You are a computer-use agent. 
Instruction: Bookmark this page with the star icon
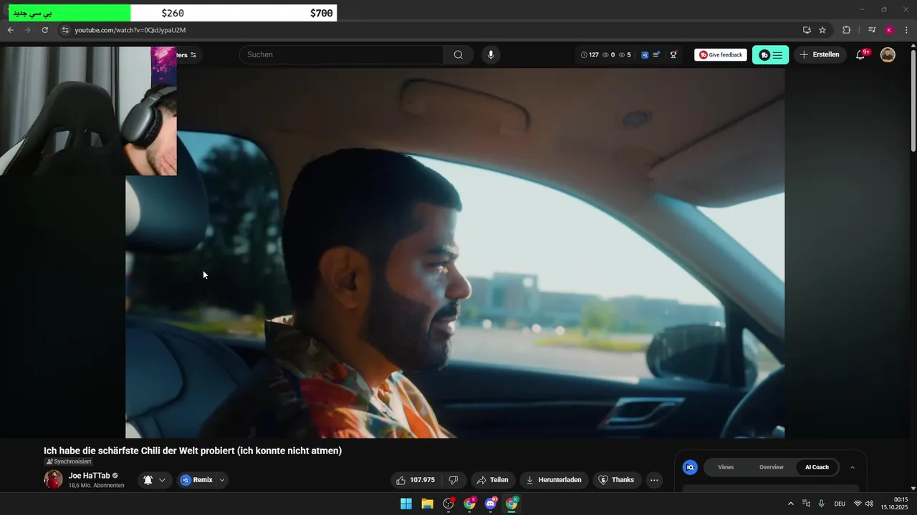[822, 30]
